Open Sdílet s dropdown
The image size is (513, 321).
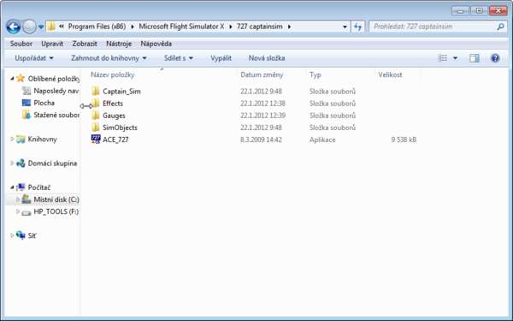pos(179,58)
